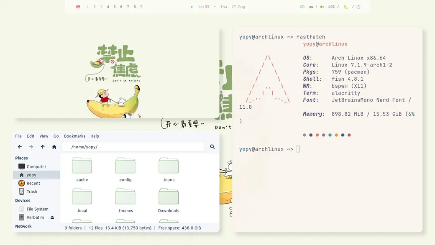The image size is (435, 245).
Task: Click 'Free space: 436.0 GiB' in status bar
Action: coord(179,228)
